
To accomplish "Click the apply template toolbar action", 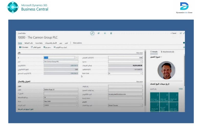I will (x=36, y=47).
